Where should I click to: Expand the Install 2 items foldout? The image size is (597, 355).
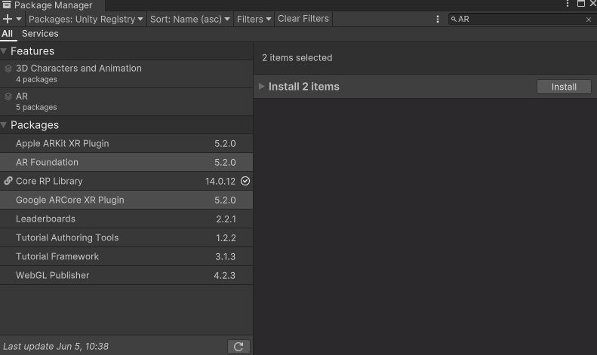tap(262, 86)
